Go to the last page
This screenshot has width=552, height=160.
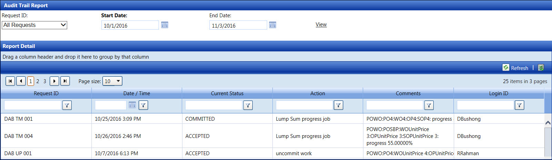65,81
